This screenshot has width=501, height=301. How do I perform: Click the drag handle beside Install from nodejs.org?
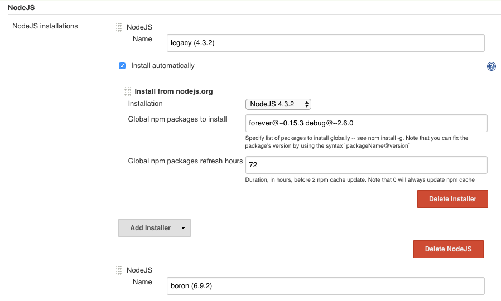127,91
